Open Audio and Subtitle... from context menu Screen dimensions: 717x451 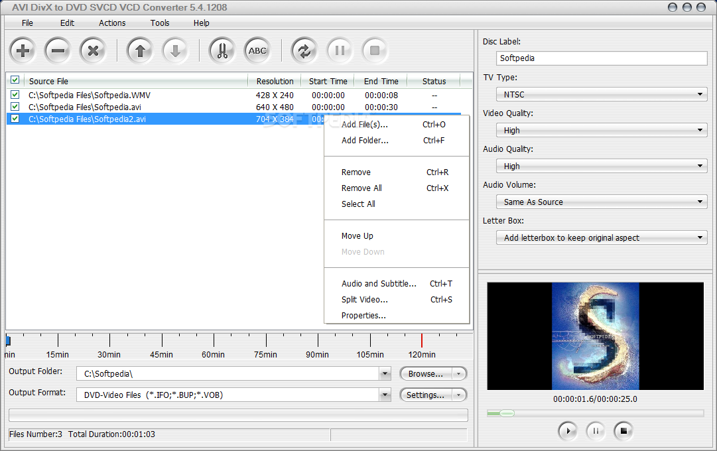click(x=397, y=284)
